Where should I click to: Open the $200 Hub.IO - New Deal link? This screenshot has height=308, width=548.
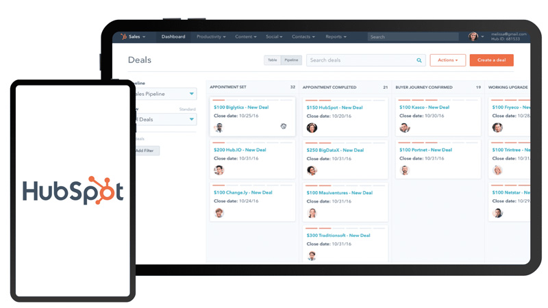point(240,150)
